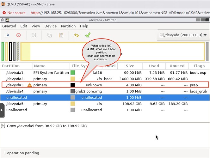This screenshot has width=210, height=158.
Task: Click the black unknown filesystem swatch
Action: point(73,85)
